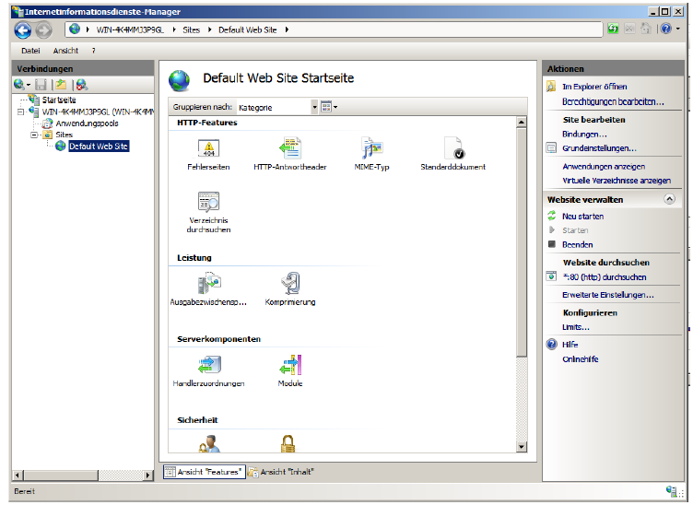Open the Datei menu
Image resolution: width=693 pixels, height=505 pixels.
pos(30,51)
